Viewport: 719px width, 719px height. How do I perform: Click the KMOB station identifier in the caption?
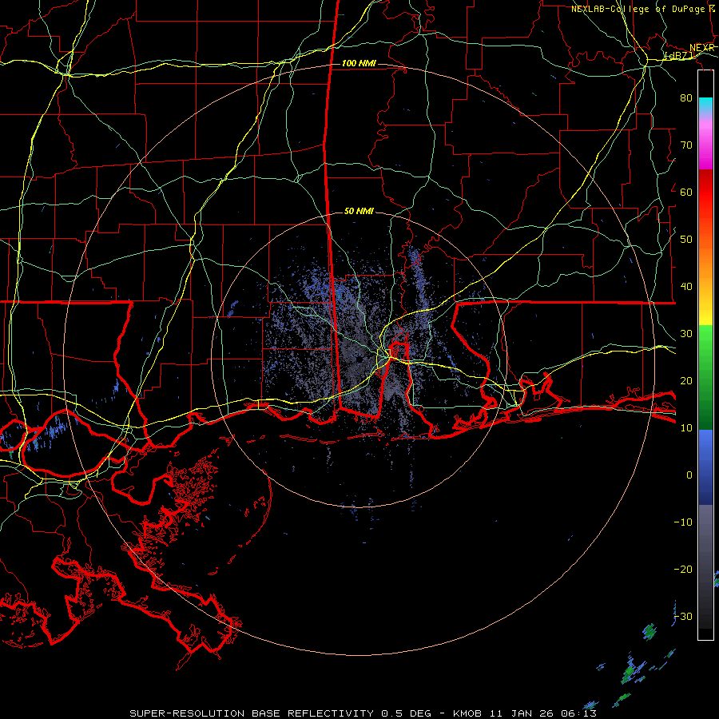point(469,713)
